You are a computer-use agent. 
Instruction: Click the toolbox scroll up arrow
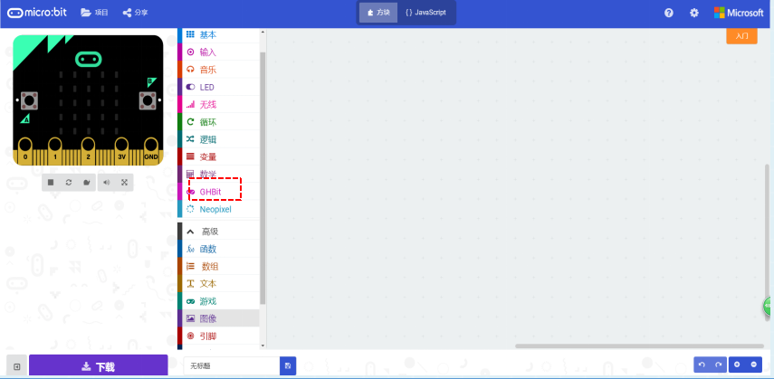(263, 32)
